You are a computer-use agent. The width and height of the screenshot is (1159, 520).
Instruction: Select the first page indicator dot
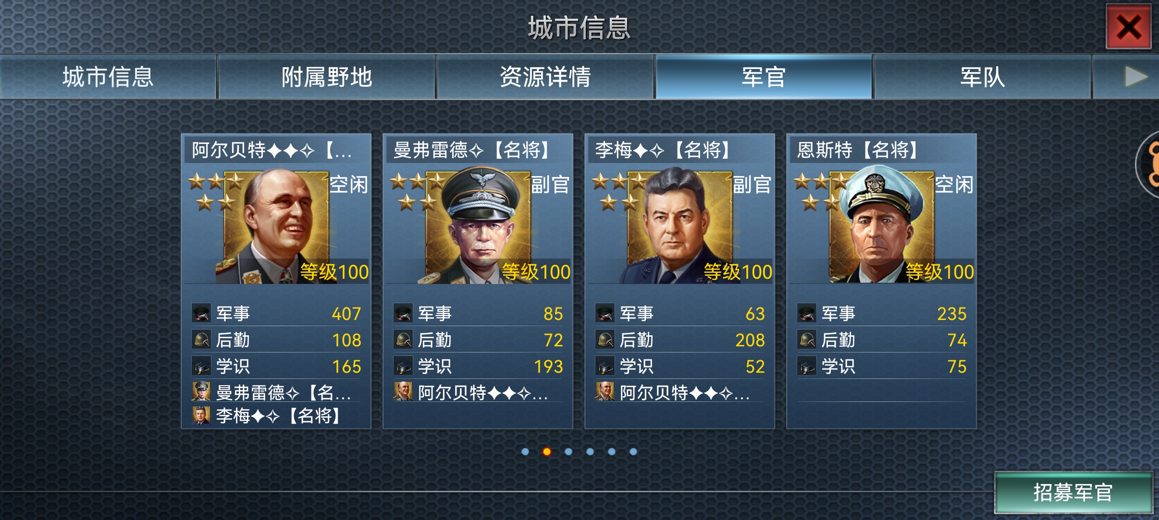tap(525, 451)
